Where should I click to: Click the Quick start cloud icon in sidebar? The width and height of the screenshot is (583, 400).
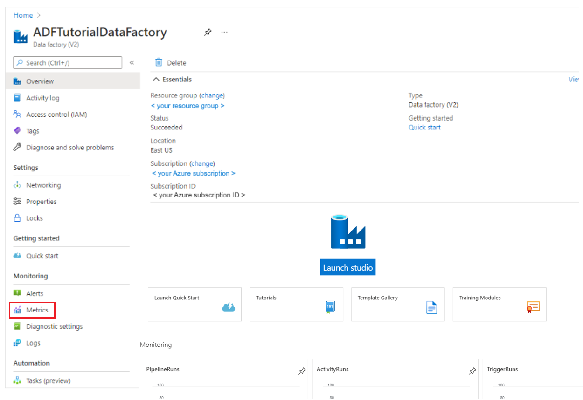coord(17,256)
